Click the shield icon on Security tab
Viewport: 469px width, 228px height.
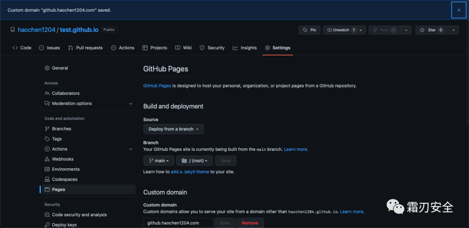(x=202, y=48)
